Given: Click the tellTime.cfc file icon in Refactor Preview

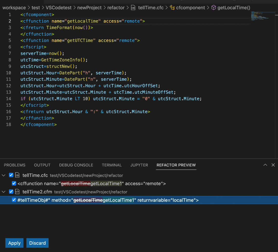Looking at the screenshot, I should [17, 175].
